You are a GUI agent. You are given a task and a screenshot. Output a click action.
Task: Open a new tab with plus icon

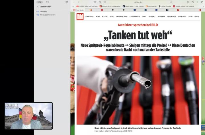(197, 2)
